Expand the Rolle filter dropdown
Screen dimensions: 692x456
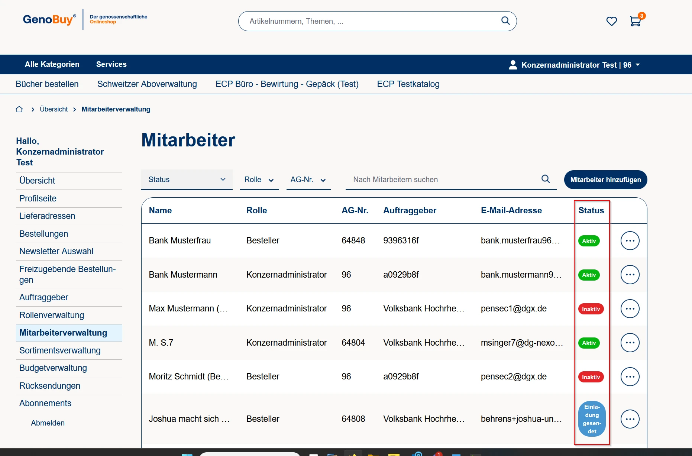[x=259, y=180]
